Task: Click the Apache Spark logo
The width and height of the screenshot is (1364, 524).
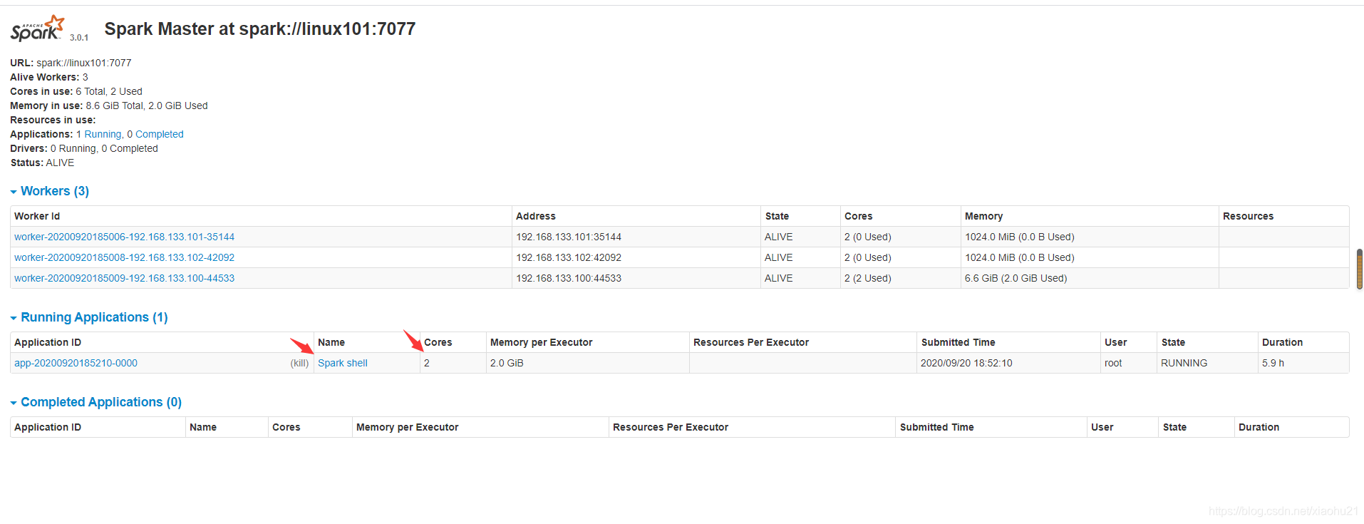Action: tap(37, 29)
